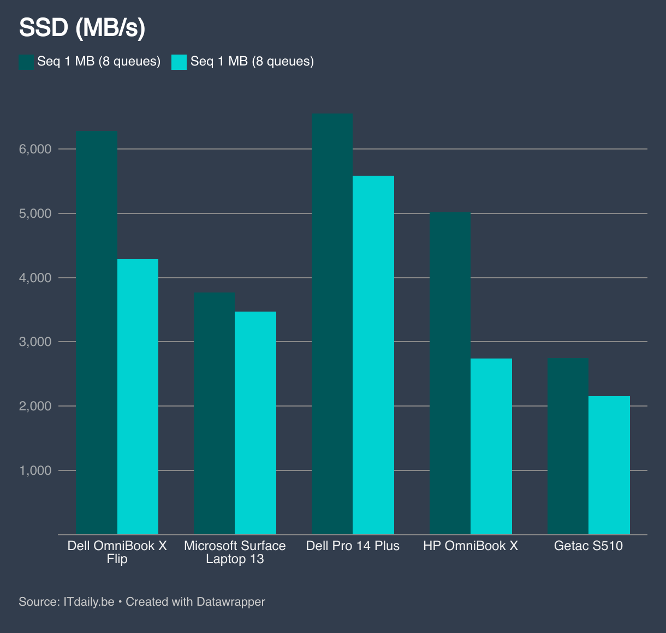Click the bright cyan legend color swatch
Viewport: 666px width, 633px height.
(x=179, y=62)
